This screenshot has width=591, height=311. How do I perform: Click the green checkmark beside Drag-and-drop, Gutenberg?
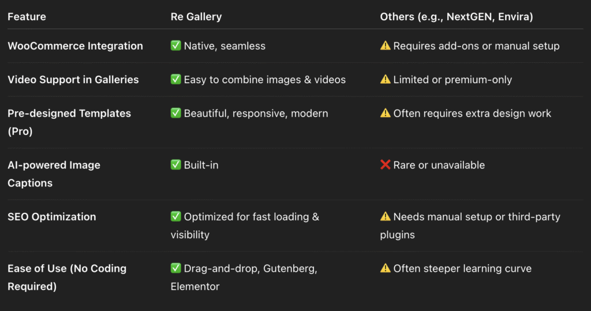click(175, 268)
